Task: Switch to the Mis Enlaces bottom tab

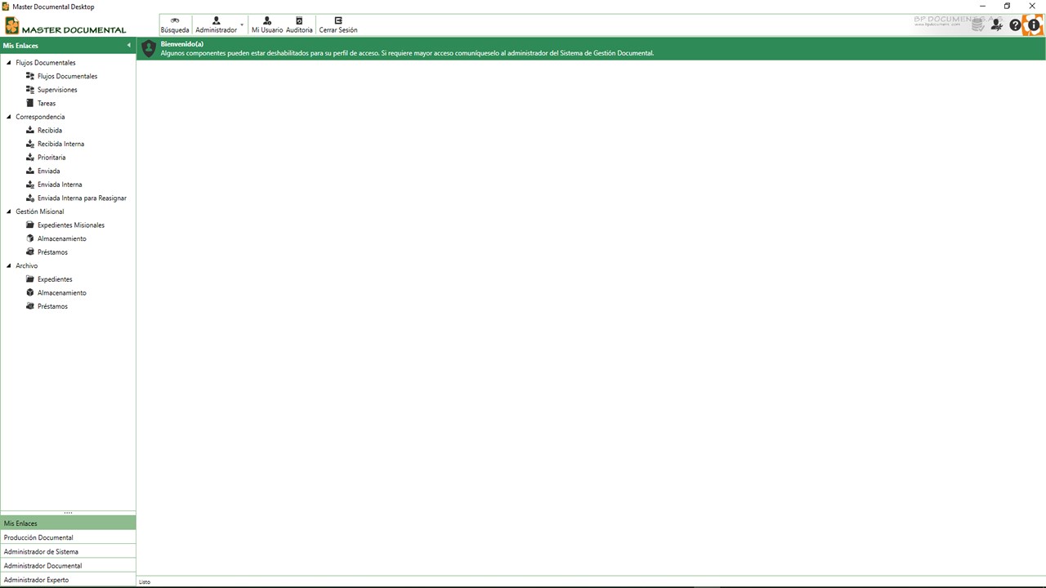Action: pyautogui.click(x=68, y=523)
